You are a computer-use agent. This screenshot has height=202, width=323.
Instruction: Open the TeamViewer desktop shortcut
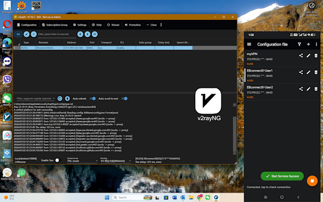tap(7, 62)
